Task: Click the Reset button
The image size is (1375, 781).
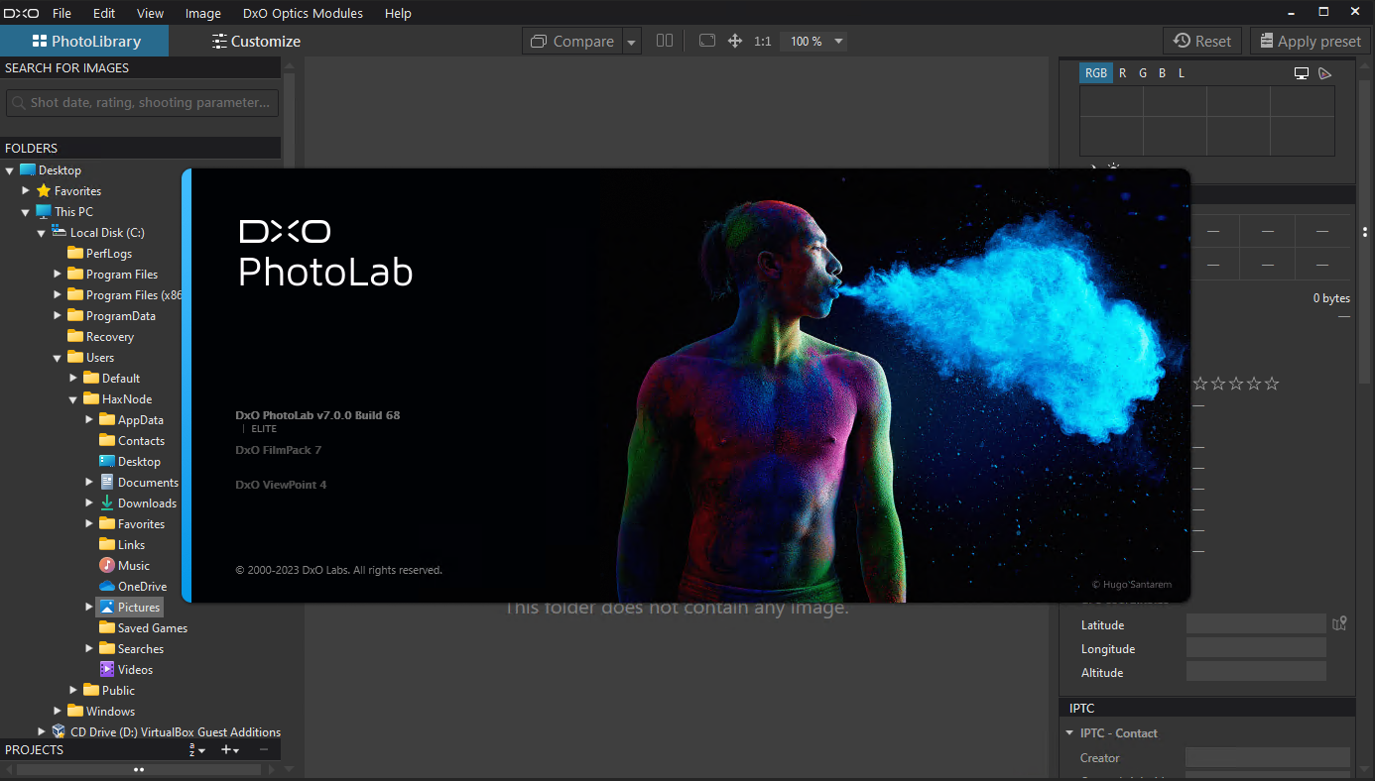Action: pos(1202,41)
